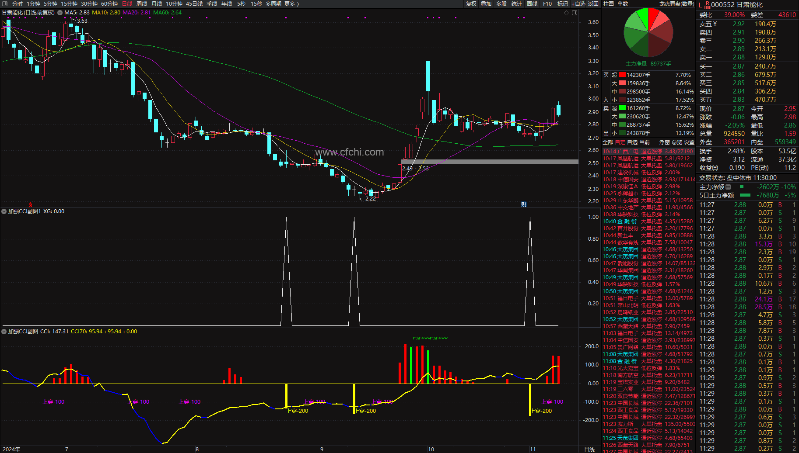Open the 复权 adjustment menu
This screenshot has height=453, width=799.
(x=471, y=3)
